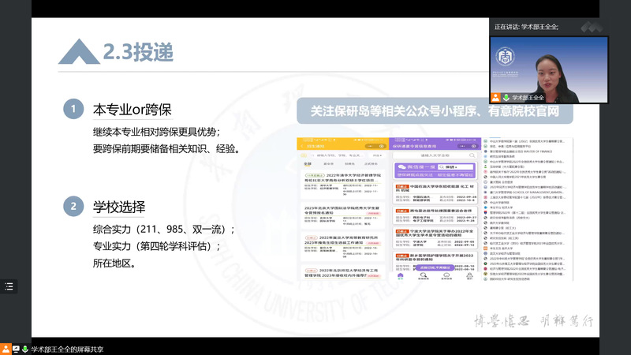Click the screen share icon in bottom bar

point(16,348)
